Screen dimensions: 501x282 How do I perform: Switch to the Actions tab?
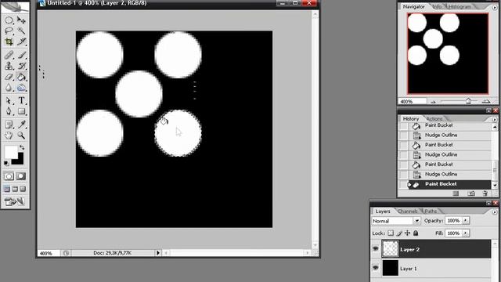pyautogui.click(x=434, y=118)
